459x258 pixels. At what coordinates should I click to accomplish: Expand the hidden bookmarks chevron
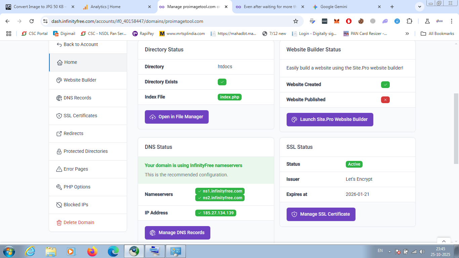point(407,34)
